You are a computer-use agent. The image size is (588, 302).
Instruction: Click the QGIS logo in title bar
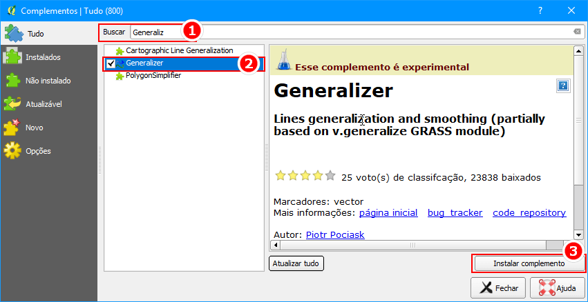coord(12,10)
